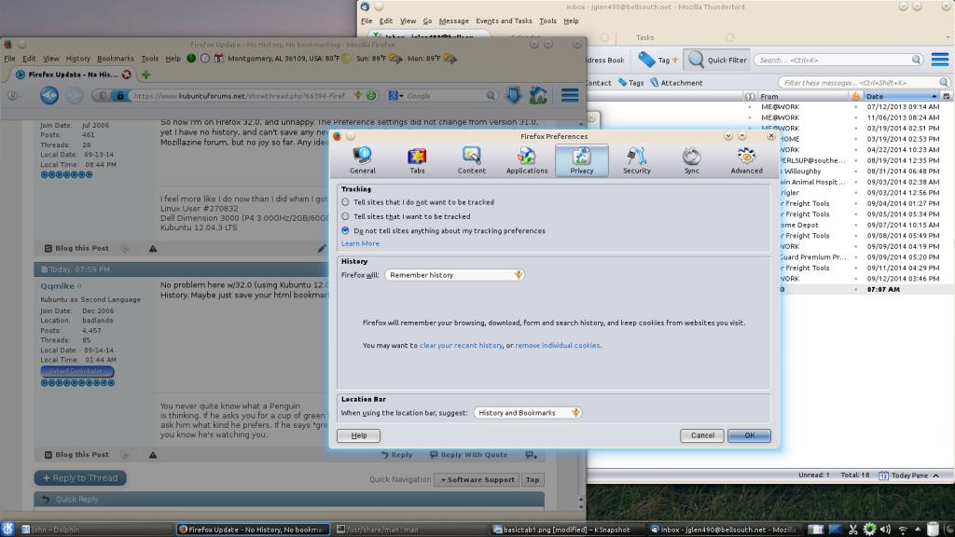The image size is (955, 537).
Task: Open the Bookmarks menu in Firefox
Action: [x=116, y=58]
